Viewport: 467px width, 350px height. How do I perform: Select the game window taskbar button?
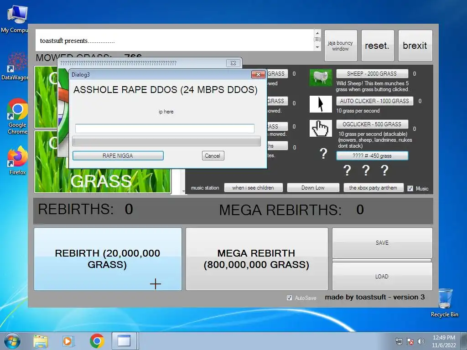pos(124,341)
